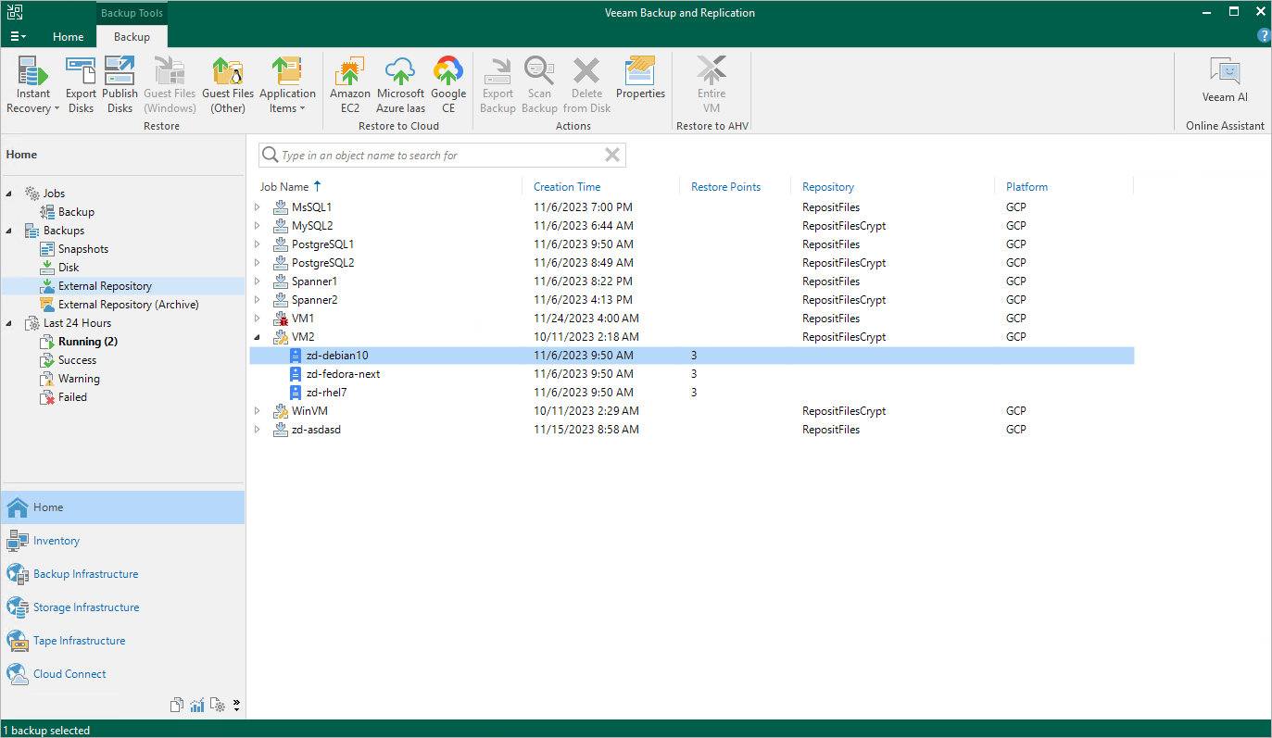Collapse the Jobs tree node
This screenshot has width=1272, height=738.
(x=10, y=194)
